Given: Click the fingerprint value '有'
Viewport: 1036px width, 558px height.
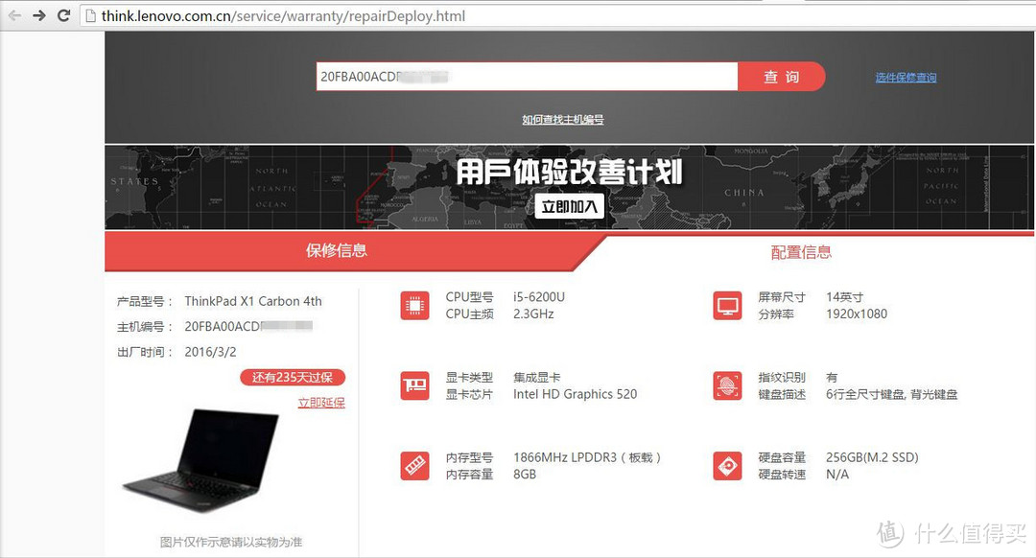Looking at the screenshot, I should click(832, 377).
